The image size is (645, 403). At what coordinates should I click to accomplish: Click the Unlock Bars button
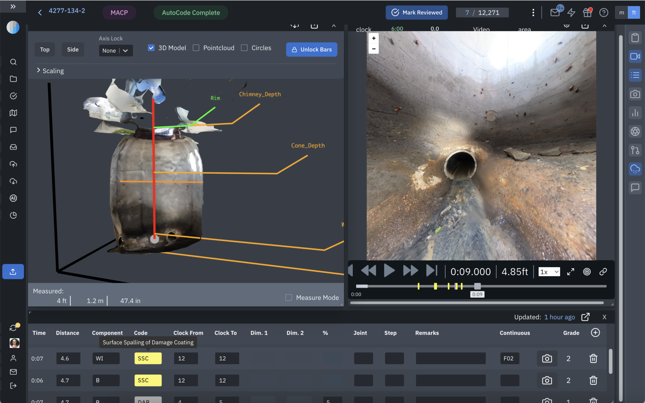point(311,49)
